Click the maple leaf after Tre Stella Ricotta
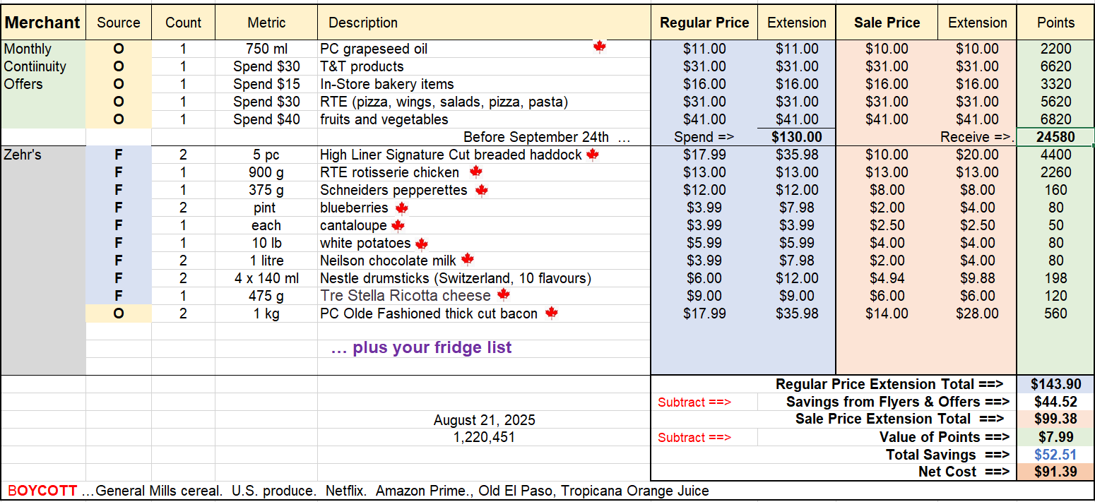 (503, 294)
